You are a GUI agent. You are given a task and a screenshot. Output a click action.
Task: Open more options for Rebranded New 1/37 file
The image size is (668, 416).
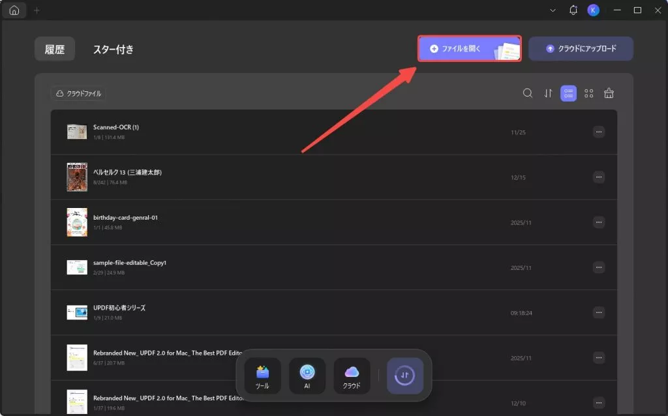click(599, 403)
